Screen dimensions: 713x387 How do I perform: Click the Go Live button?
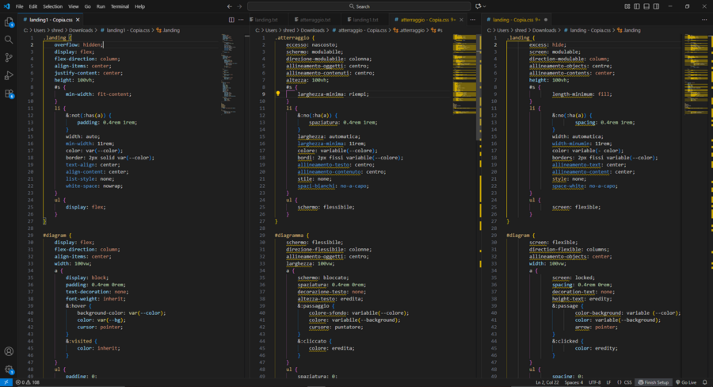[686, 382]
